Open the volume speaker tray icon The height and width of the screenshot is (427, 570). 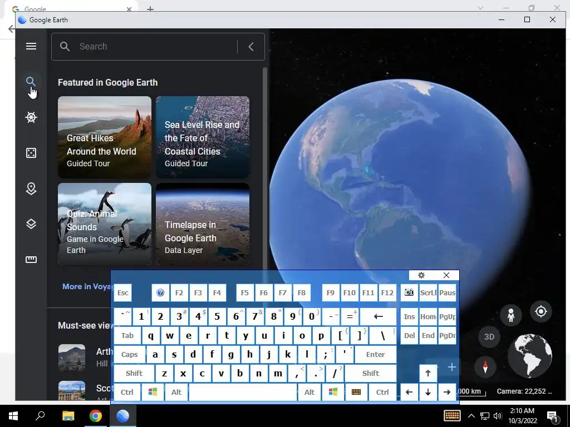coord(498,416)
